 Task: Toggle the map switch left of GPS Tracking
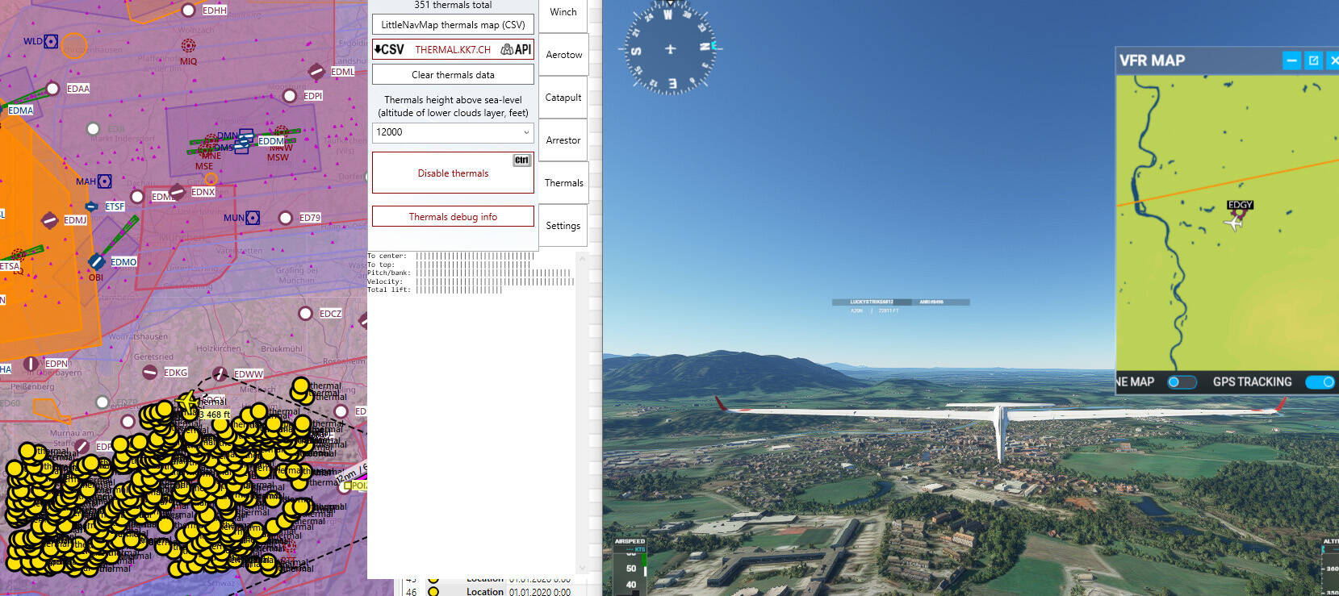click(1182, 381)
